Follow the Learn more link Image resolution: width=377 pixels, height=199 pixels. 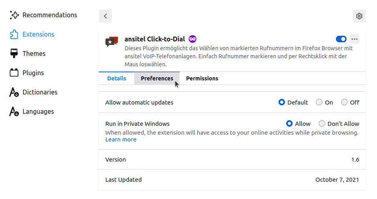click(x=121, y=140)
